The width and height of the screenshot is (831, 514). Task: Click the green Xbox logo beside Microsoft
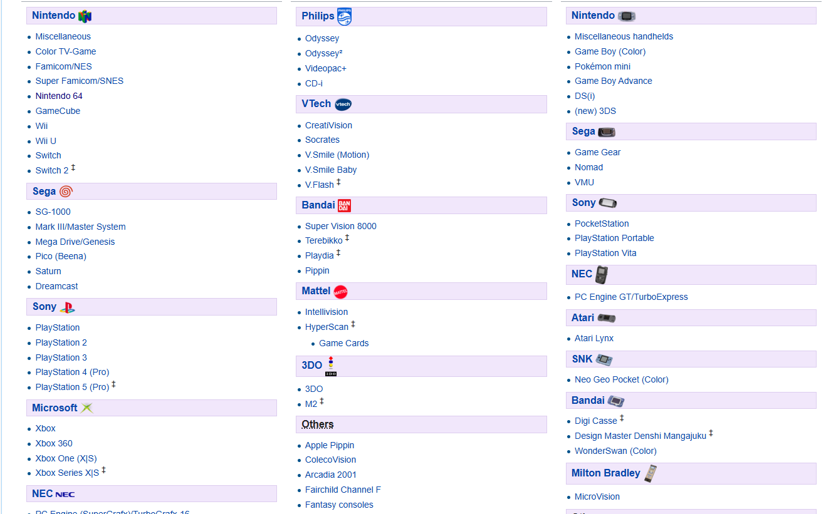click(87, 408)
